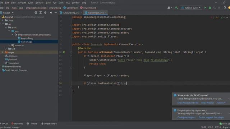Click the warnings count indicator in editor
230x129 pixels.
click(217, 18)
